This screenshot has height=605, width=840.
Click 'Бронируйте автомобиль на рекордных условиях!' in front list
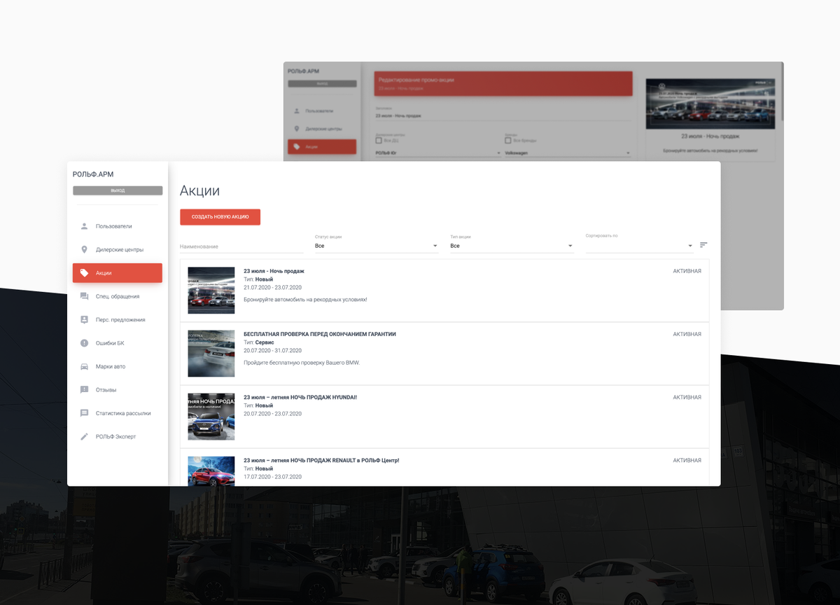(305, 300)
